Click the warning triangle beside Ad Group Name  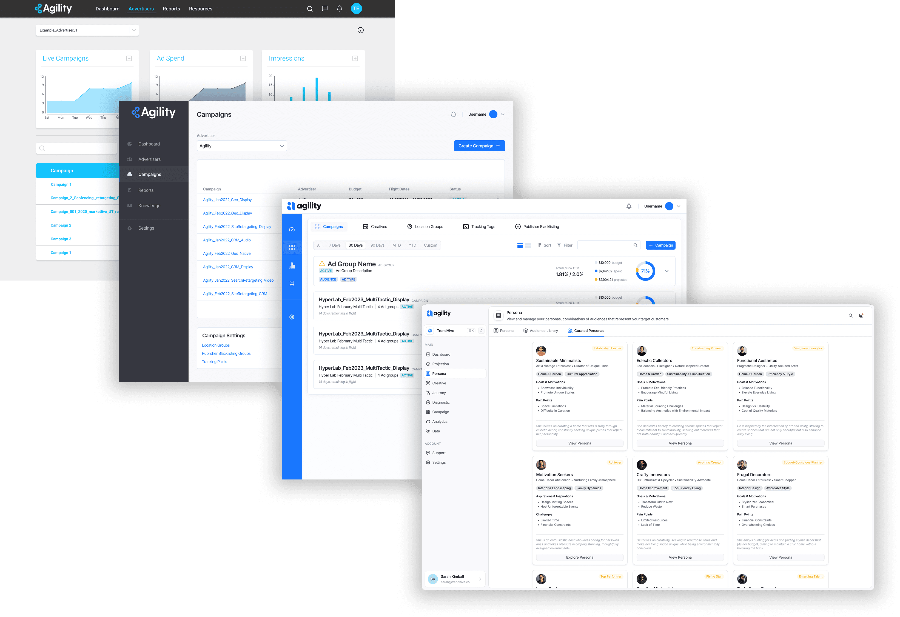pos(322,264)
